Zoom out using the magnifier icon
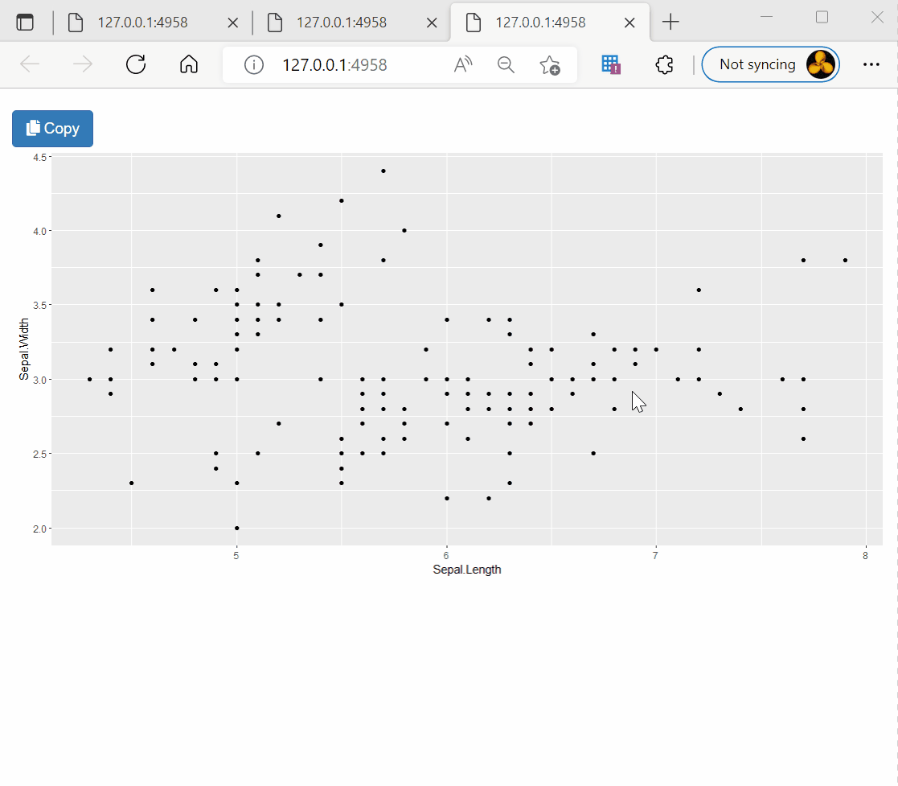The width and height of the screenshot is (898, 786). point(506,64)
